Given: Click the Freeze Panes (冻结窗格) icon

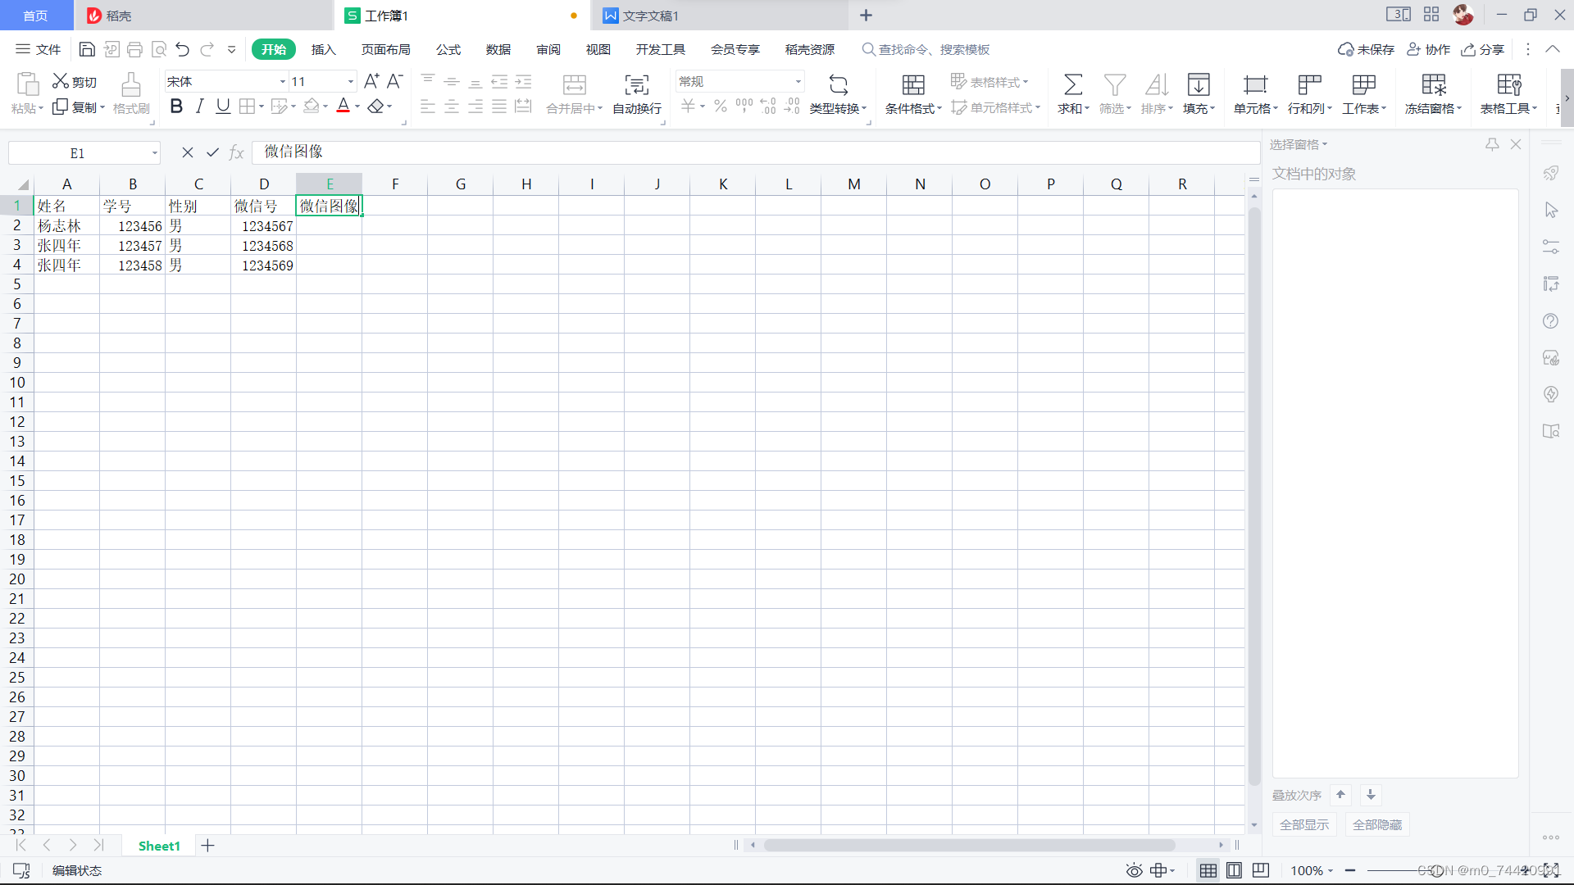Looking at the screenshot, I should [x=1433, y=85].
